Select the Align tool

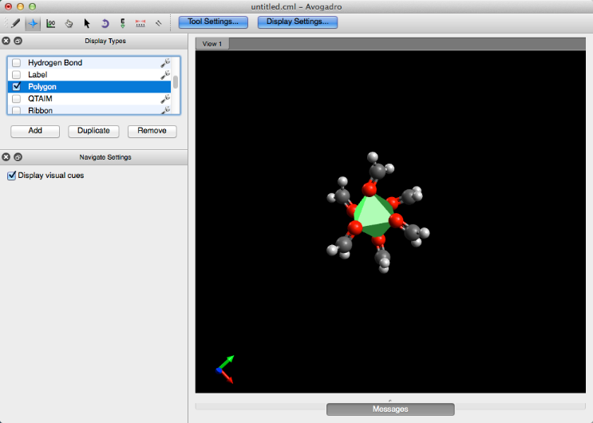[158, 23]
